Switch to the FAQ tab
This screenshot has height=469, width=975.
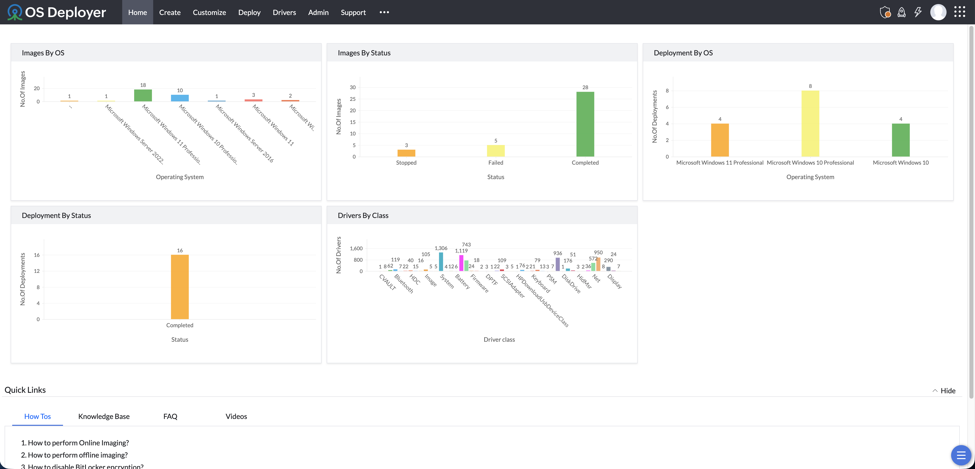click(x=170, y=416)
